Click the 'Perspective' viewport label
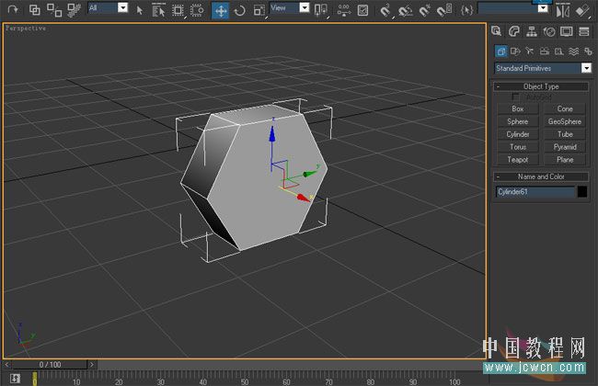The width and height of the screenshot is (598, 386). (26, 28)
